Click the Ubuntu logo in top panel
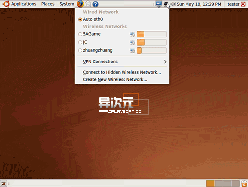This screenshot has width=248, height=187. click(6, 4)
